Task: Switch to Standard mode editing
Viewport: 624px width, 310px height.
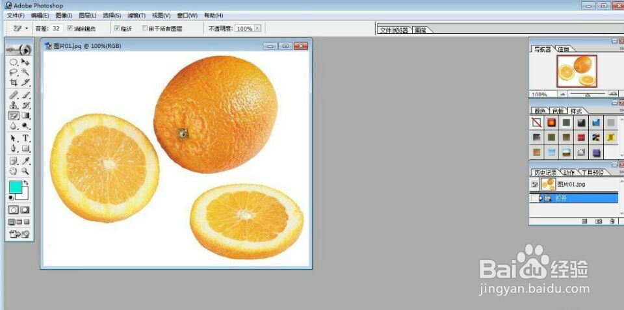Action: (14, 210)
